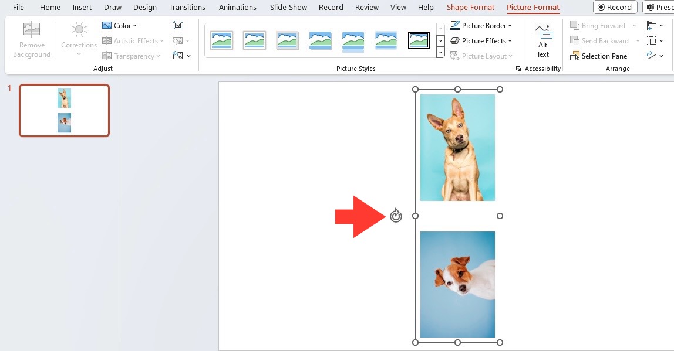Open the Corrections menu
This screenshot has height=351, width=674.
[x=79, y=40]
